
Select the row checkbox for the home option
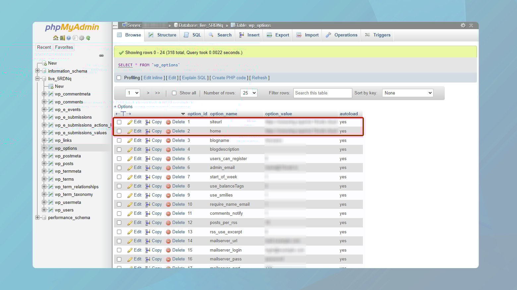(119, 131)
